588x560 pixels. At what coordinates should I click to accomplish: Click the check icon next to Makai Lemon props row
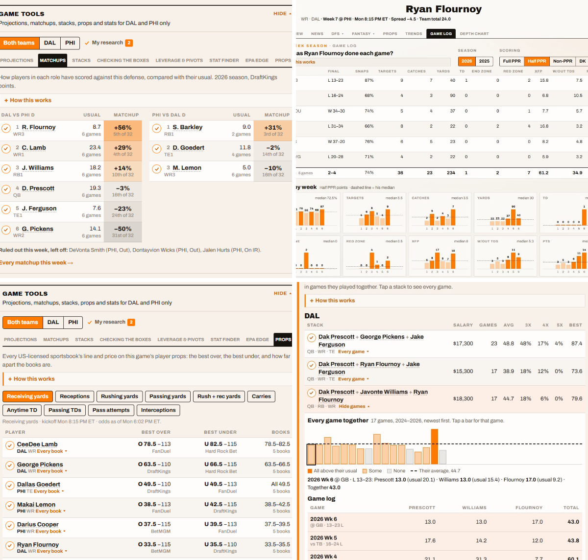pos(10,506)
